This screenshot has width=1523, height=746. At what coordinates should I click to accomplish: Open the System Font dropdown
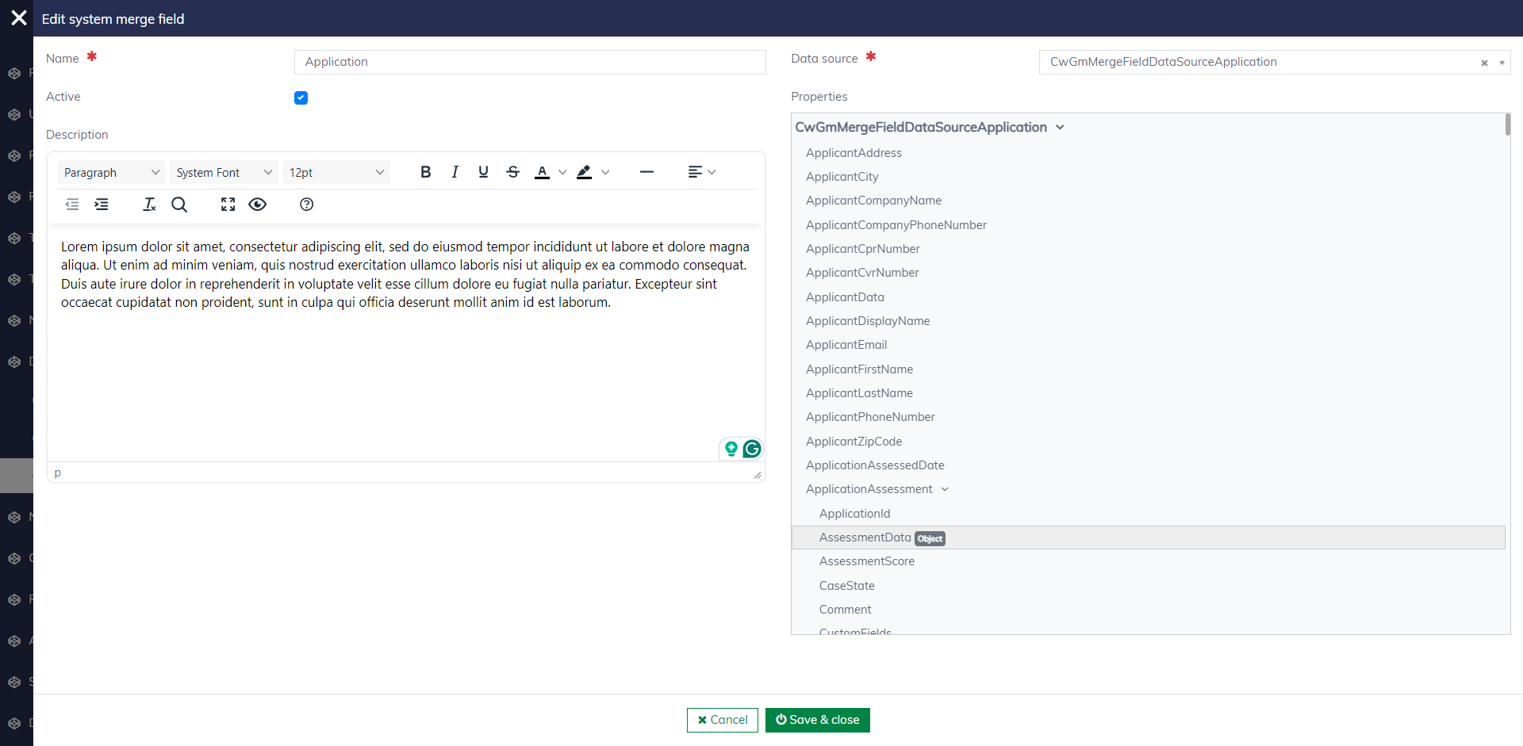click(224, 172)
